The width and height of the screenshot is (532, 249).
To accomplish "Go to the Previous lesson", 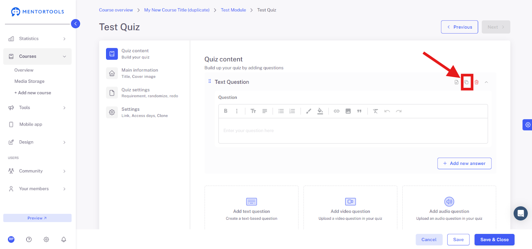I will pos(460,27).
